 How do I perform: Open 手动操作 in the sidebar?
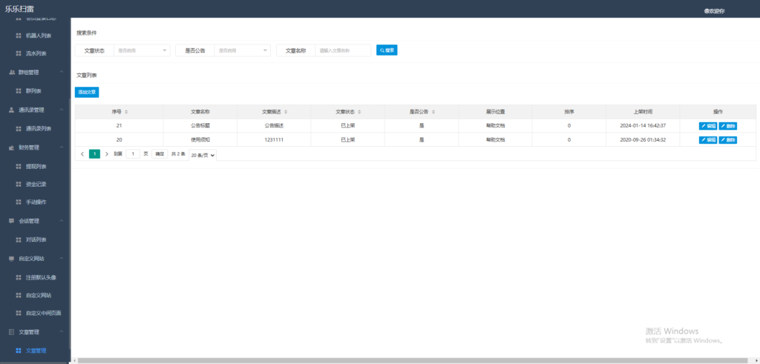click(x=36, y=202)
